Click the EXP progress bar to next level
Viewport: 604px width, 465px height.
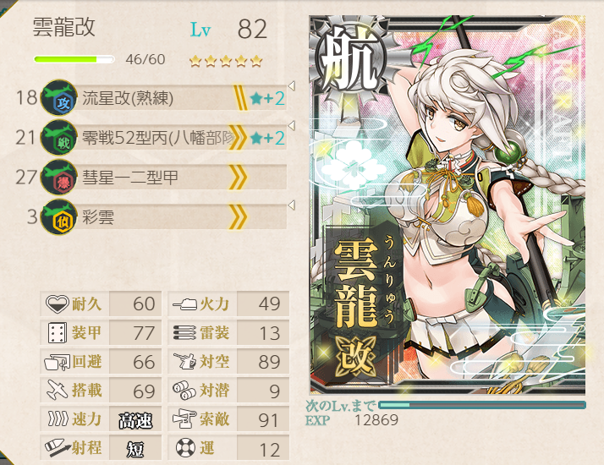tap(482, 405)
